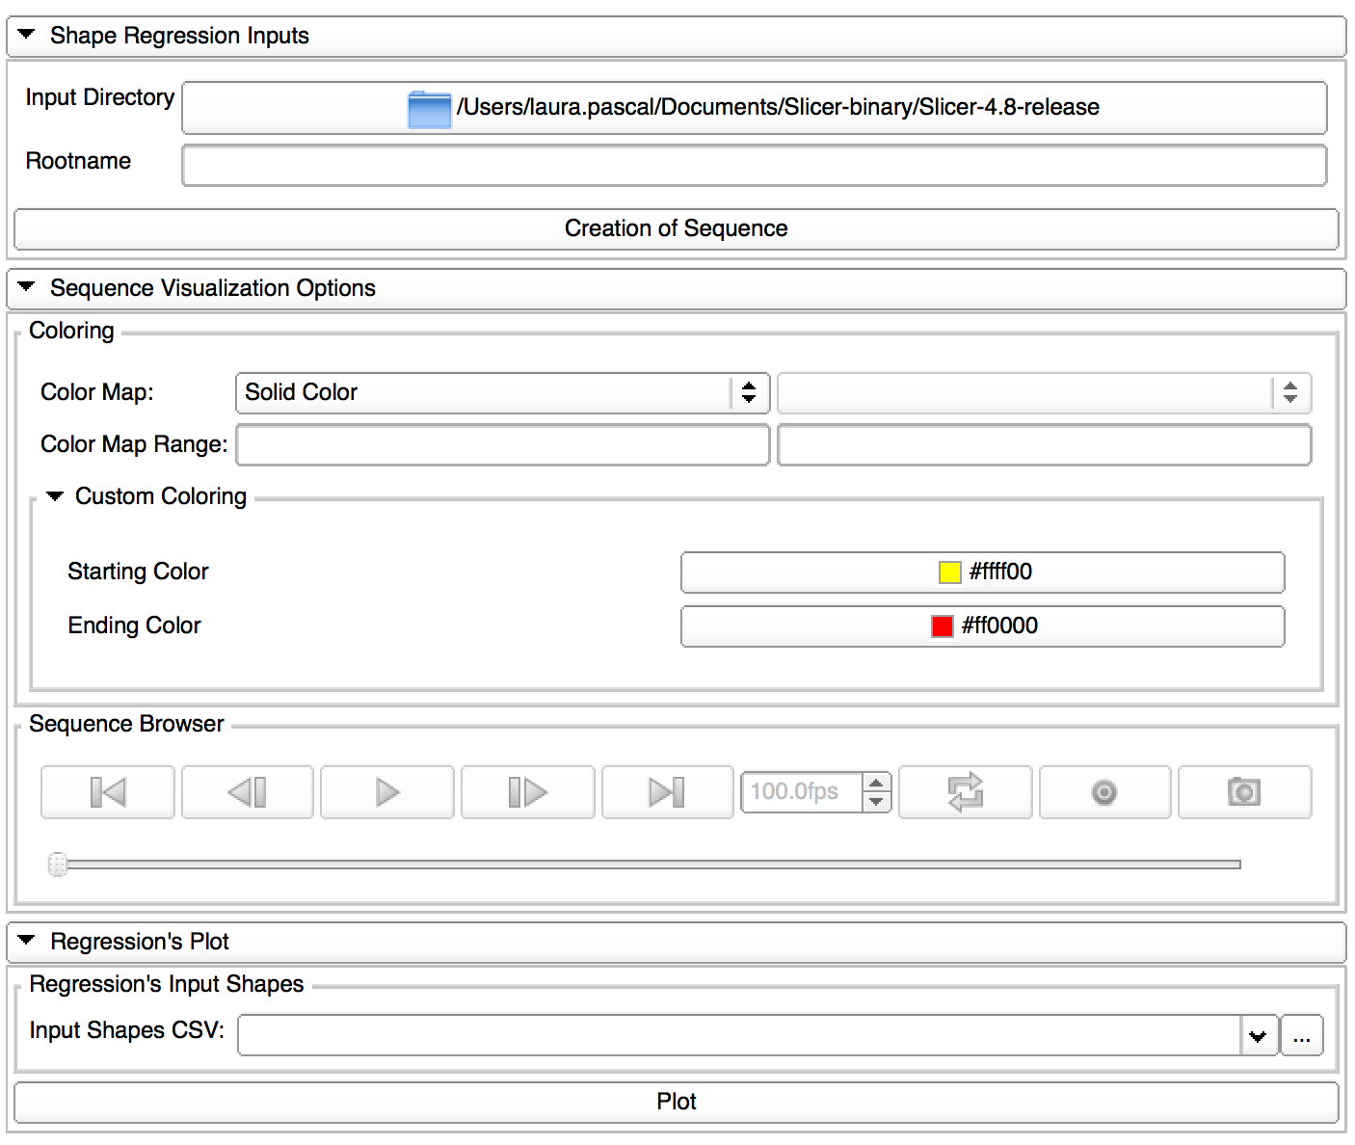The image size is (1355, 1145).
Task: Collapse the Shape Regression Inputs section
Action: (x=27, y=36)
